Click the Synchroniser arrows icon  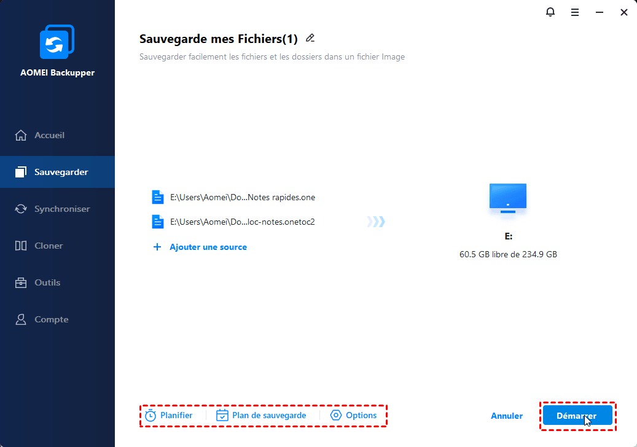coord(21,209)
